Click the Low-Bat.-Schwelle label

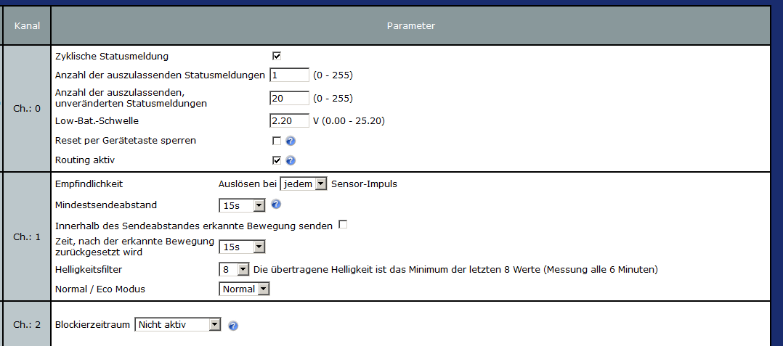97,120
